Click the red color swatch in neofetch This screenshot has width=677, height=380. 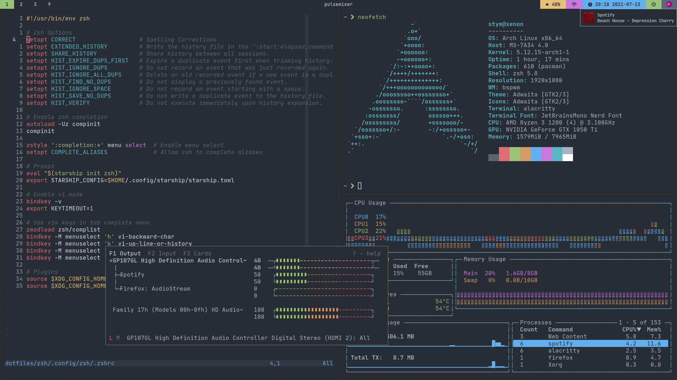(x=504, y=154)
